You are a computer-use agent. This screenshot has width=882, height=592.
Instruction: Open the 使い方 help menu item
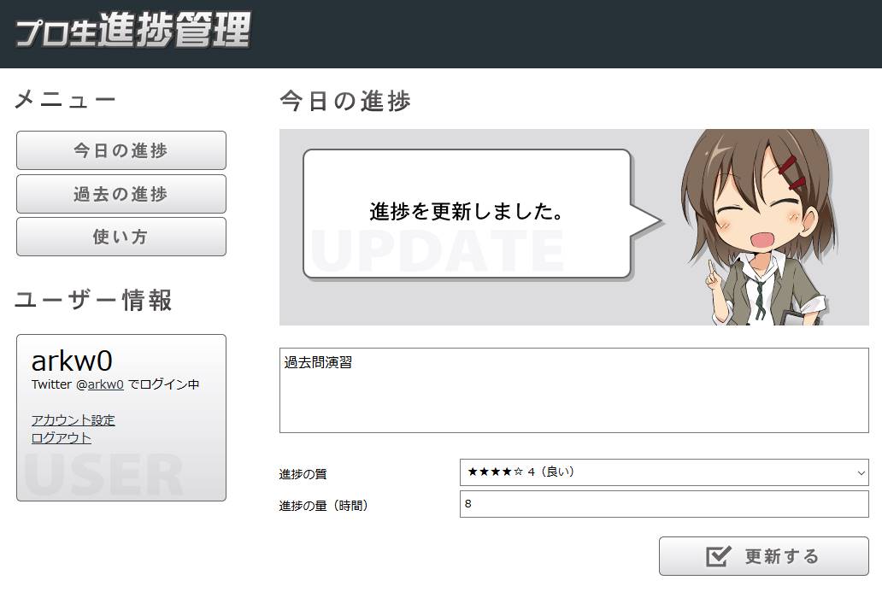(121, 237)
